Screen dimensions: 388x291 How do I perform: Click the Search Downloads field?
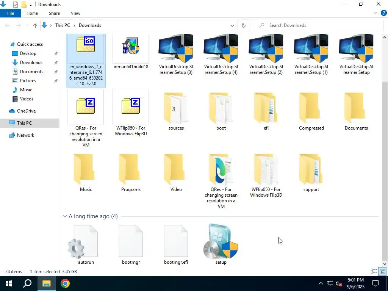[x=318, y=25]
